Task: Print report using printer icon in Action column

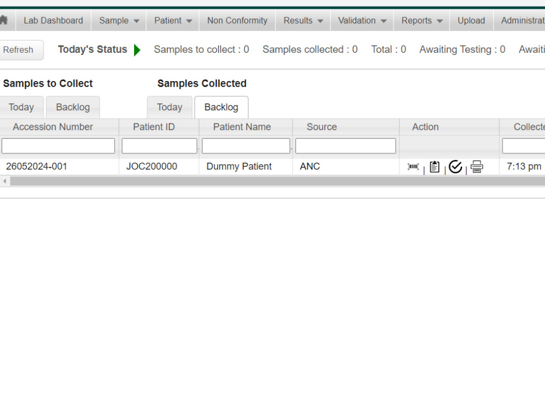Action: [x=476, y=167]
